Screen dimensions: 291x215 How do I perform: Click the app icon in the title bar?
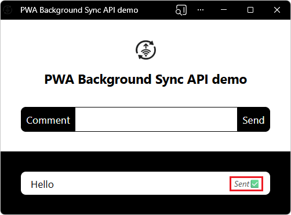(x=8, y=10)
